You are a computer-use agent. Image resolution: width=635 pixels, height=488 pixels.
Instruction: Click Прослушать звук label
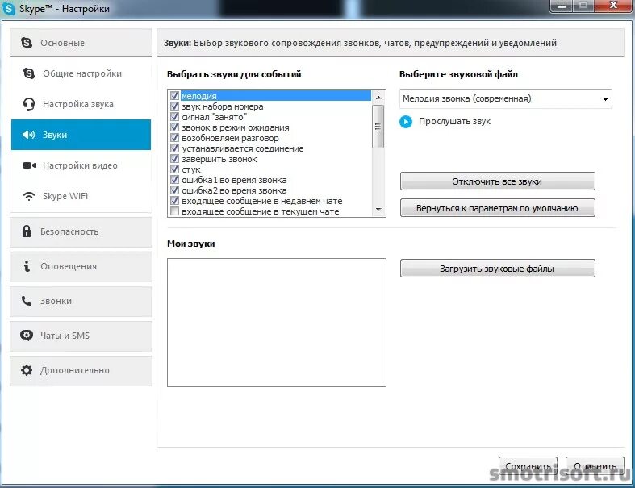pyautogui.click(x=454, y=121)
